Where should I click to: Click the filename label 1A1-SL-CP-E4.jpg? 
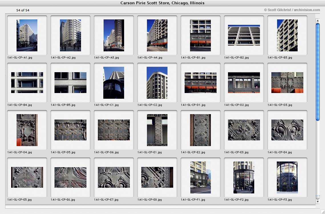(280, 152)
